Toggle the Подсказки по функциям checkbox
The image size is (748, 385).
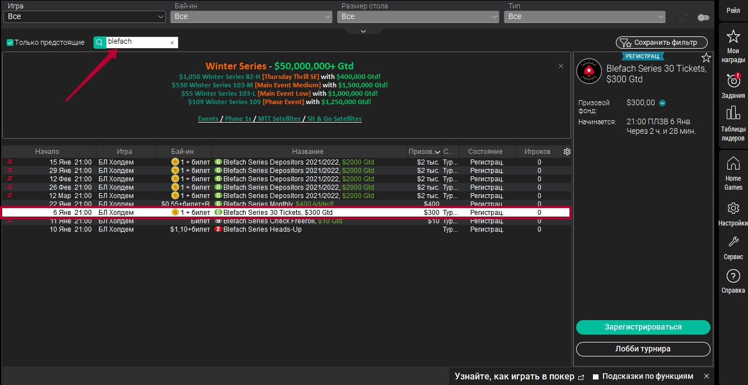point(596,377)
